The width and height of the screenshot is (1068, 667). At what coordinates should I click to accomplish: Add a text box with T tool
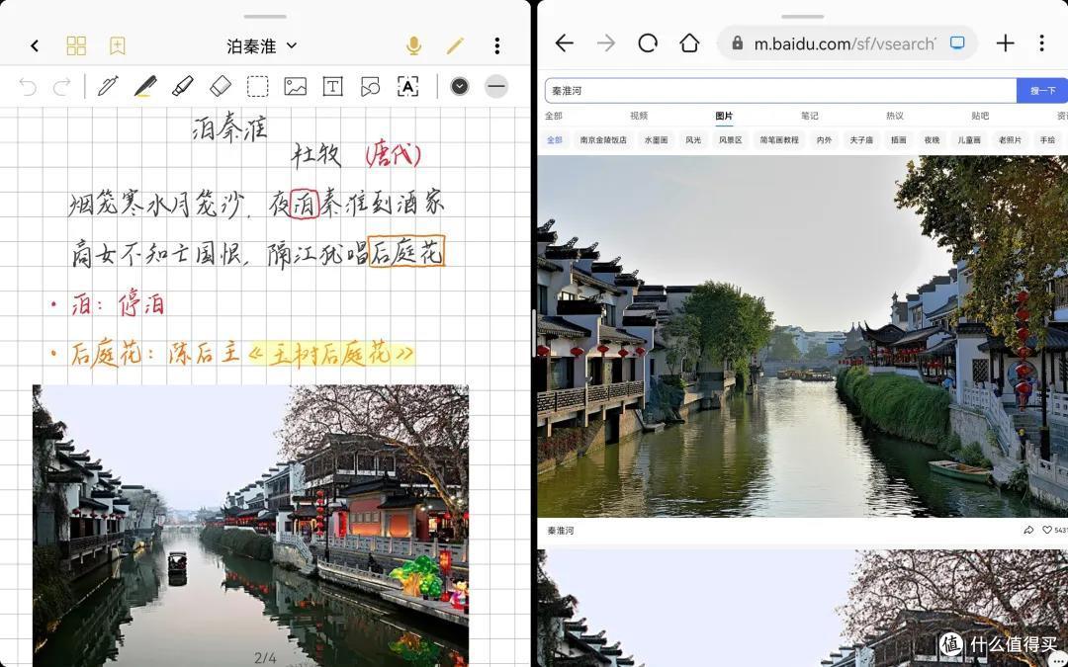tap(332, 86)
